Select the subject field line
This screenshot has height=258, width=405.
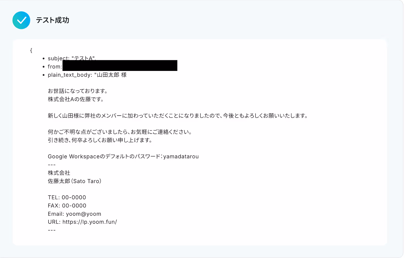click(x=71, y=58)
